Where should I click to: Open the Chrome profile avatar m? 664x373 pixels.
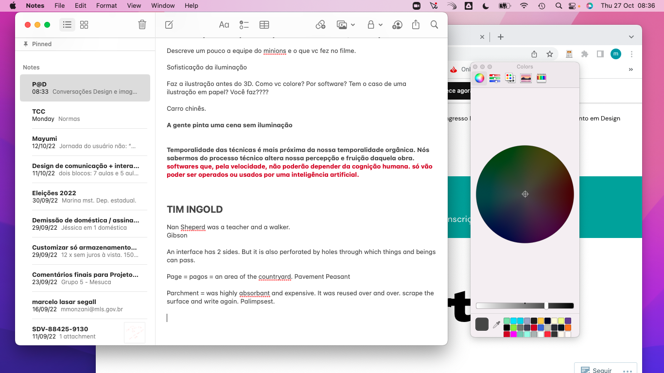point(616,54)
